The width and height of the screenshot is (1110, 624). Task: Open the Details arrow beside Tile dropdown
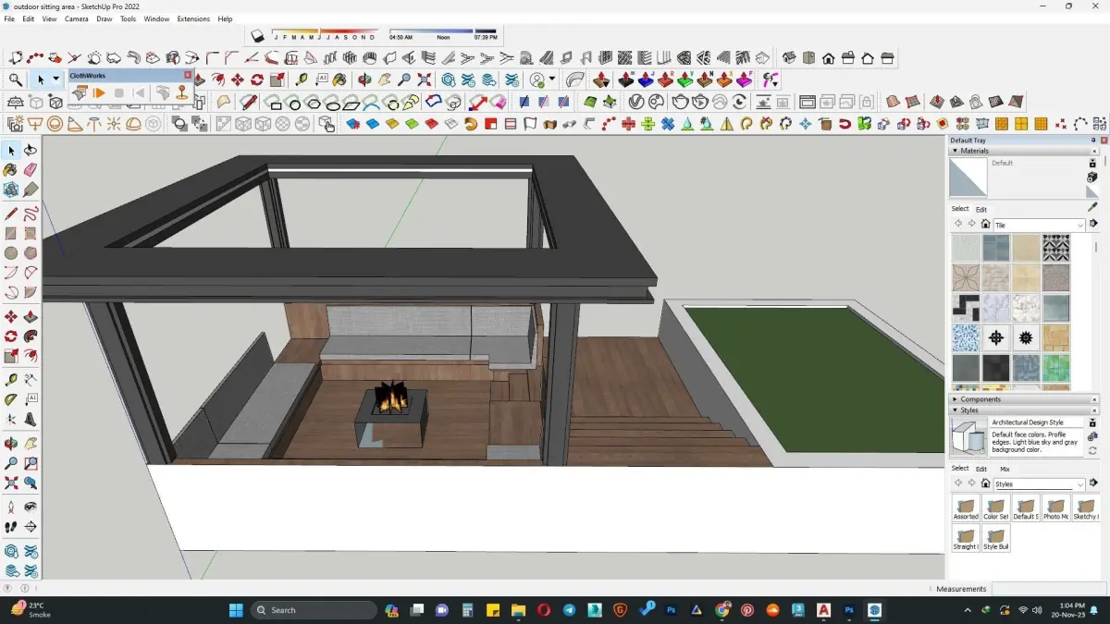tap(1093, 224)
